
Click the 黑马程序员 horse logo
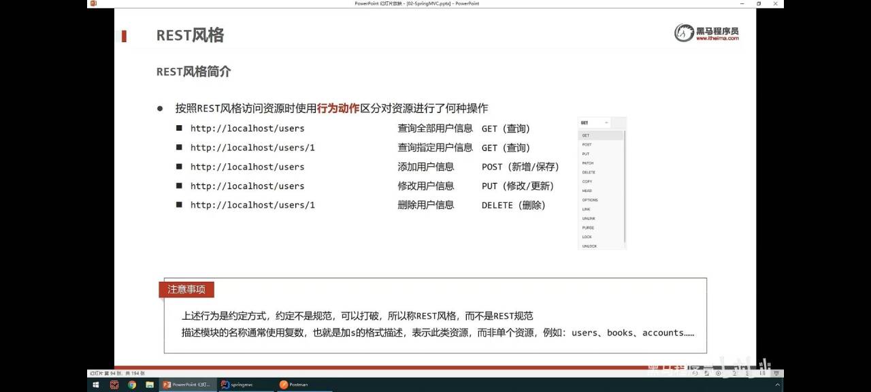[685, 33]
